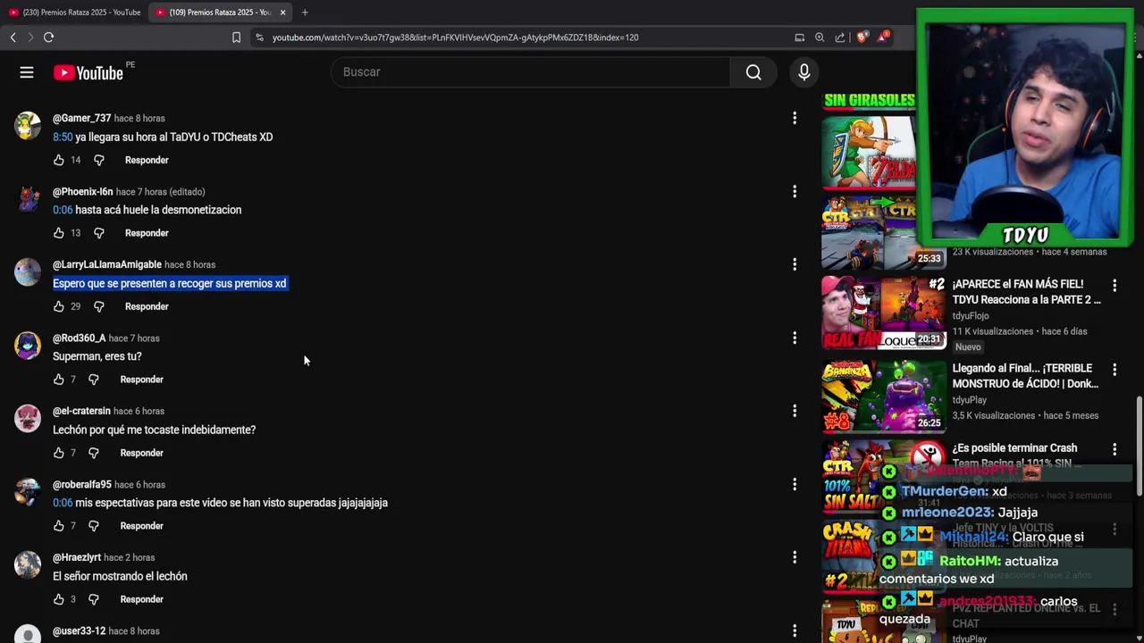Reload the page with the refresh icon
This screenshot has height=643, width=1144.
coord(48,38)
